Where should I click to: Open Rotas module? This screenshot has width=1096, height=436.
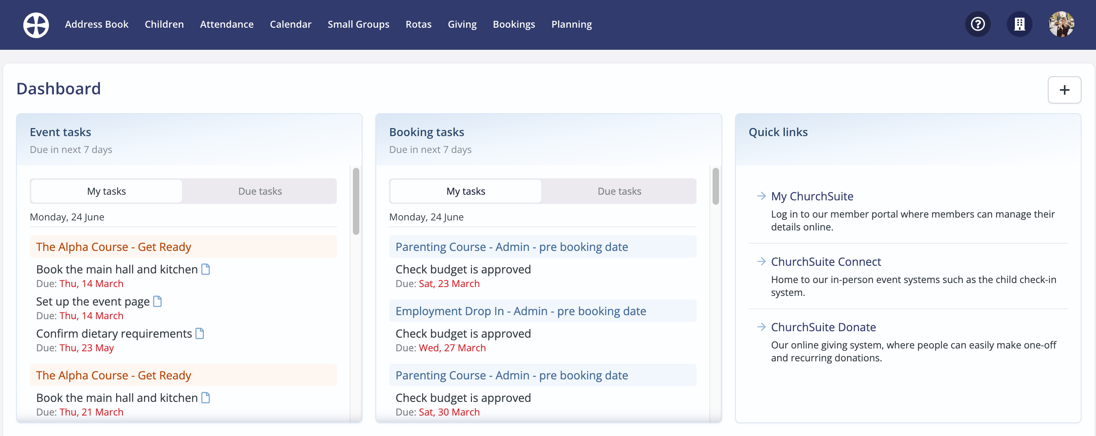coord(418,24)
